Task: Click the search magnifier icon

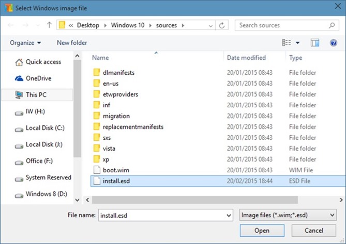Action: [332, 25]
